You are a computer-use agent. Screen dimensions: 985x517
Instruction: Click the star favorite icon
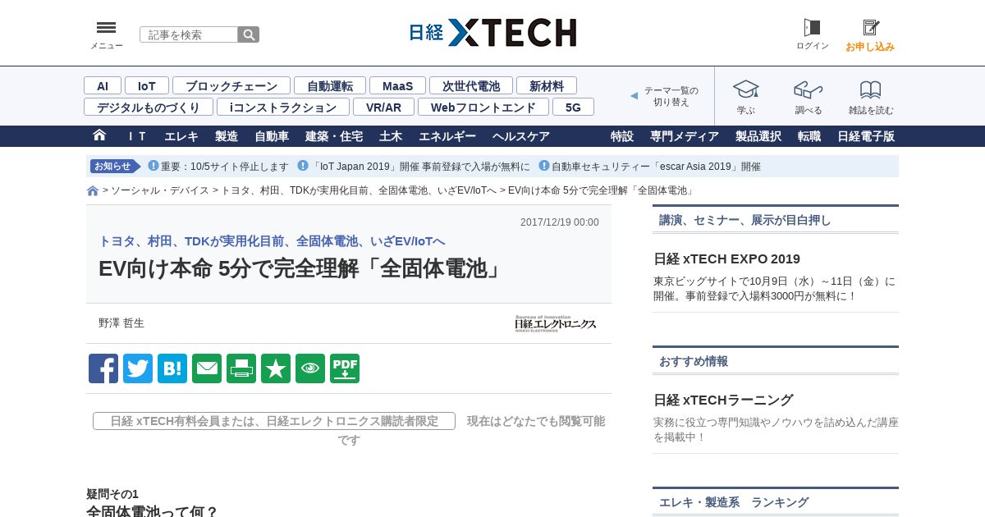pyautogui.click(x=276, y=368)
